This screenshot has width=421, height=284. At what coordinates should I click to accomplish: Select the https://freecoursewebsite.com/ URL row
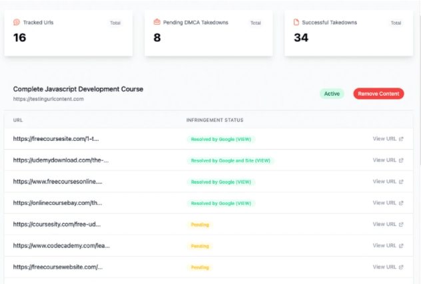click(x=58, y=267)
